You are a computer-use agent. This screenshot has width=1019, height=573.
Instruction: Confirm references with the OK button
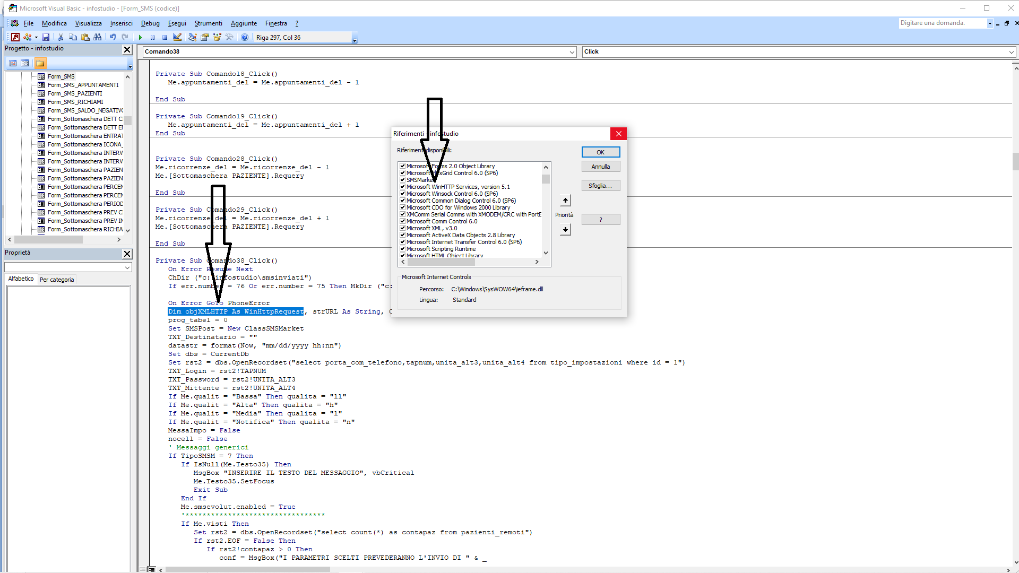(x=600, y=152)
